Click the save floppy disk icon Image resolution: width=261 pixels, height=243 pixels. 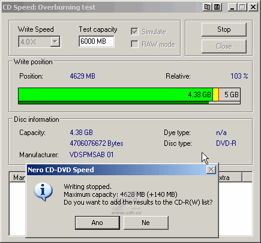(217, 7)
